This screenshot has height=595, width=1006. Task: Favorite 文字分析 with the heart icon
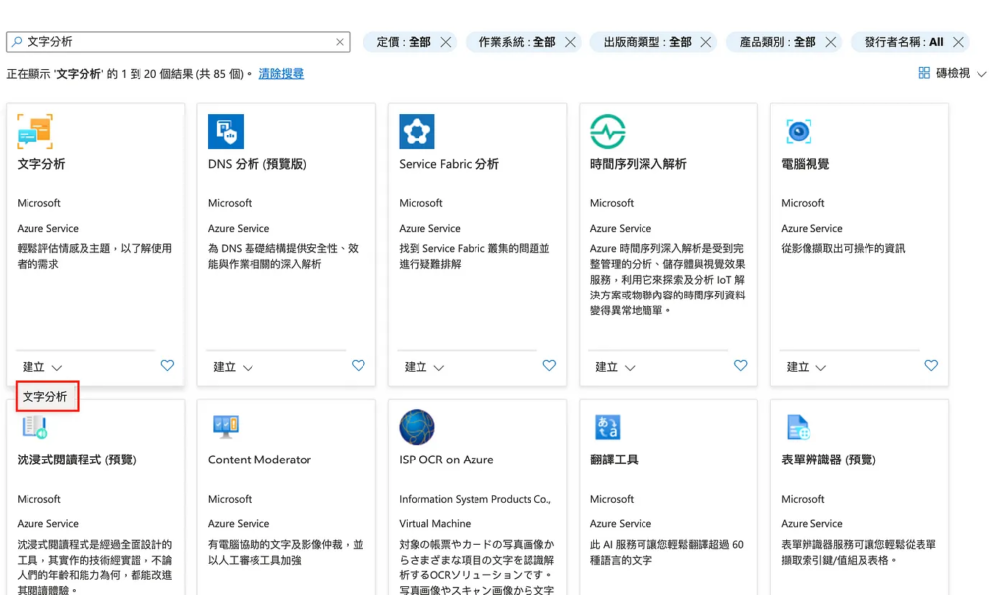click(x=167, y=365)
